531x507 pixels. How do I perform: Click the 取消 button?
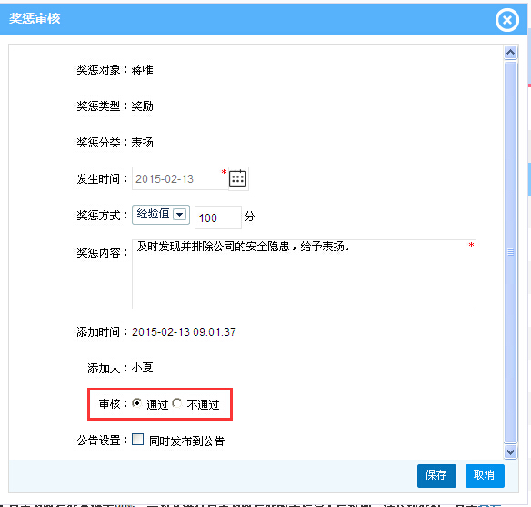click(x=485, y=475)
